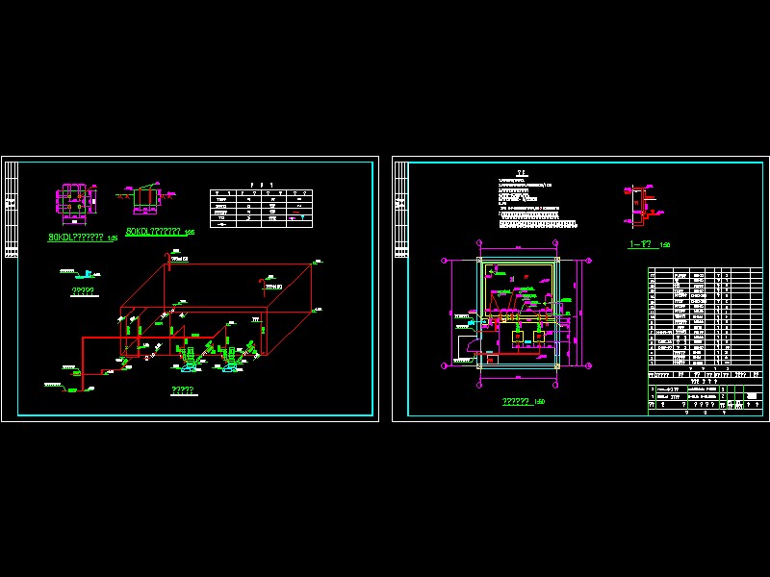
Task: Select the door swing arc in floor plan
Action: point(475,345)
